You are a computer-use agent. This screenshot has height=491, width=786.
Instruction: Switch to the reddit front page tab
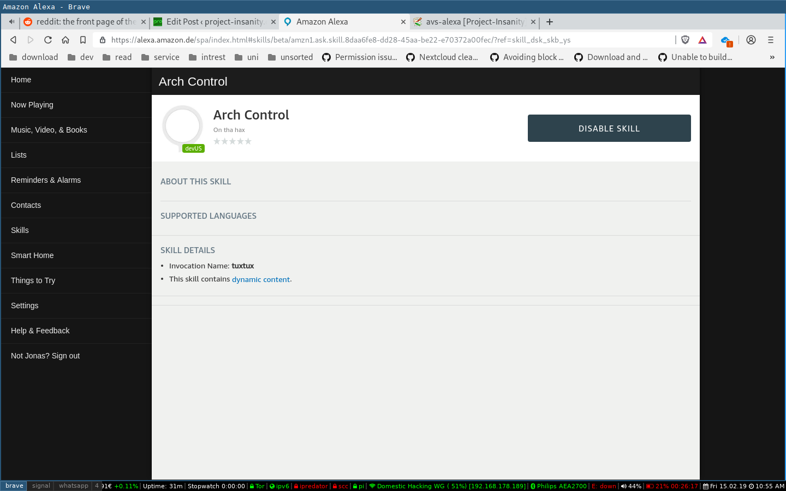(x=85, y=22)
